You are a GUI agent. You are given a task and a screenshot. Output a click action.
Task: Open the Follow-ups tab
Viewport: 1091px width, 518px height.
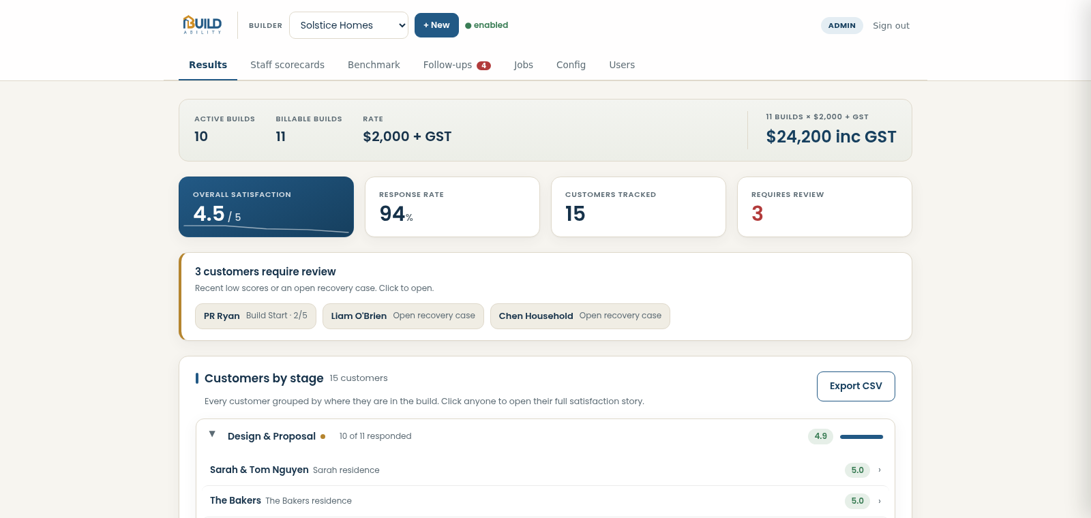[457, 65]
